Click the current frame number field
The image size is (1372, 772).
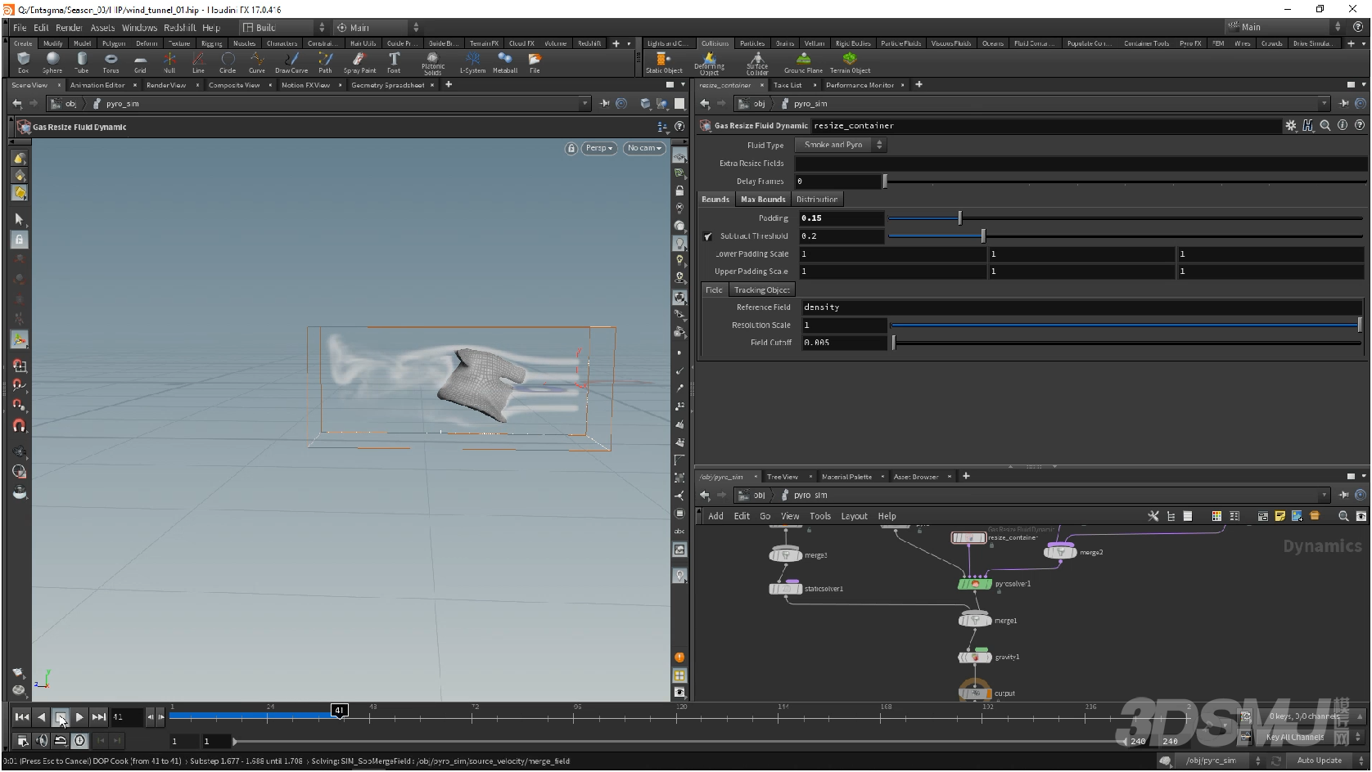127,717
